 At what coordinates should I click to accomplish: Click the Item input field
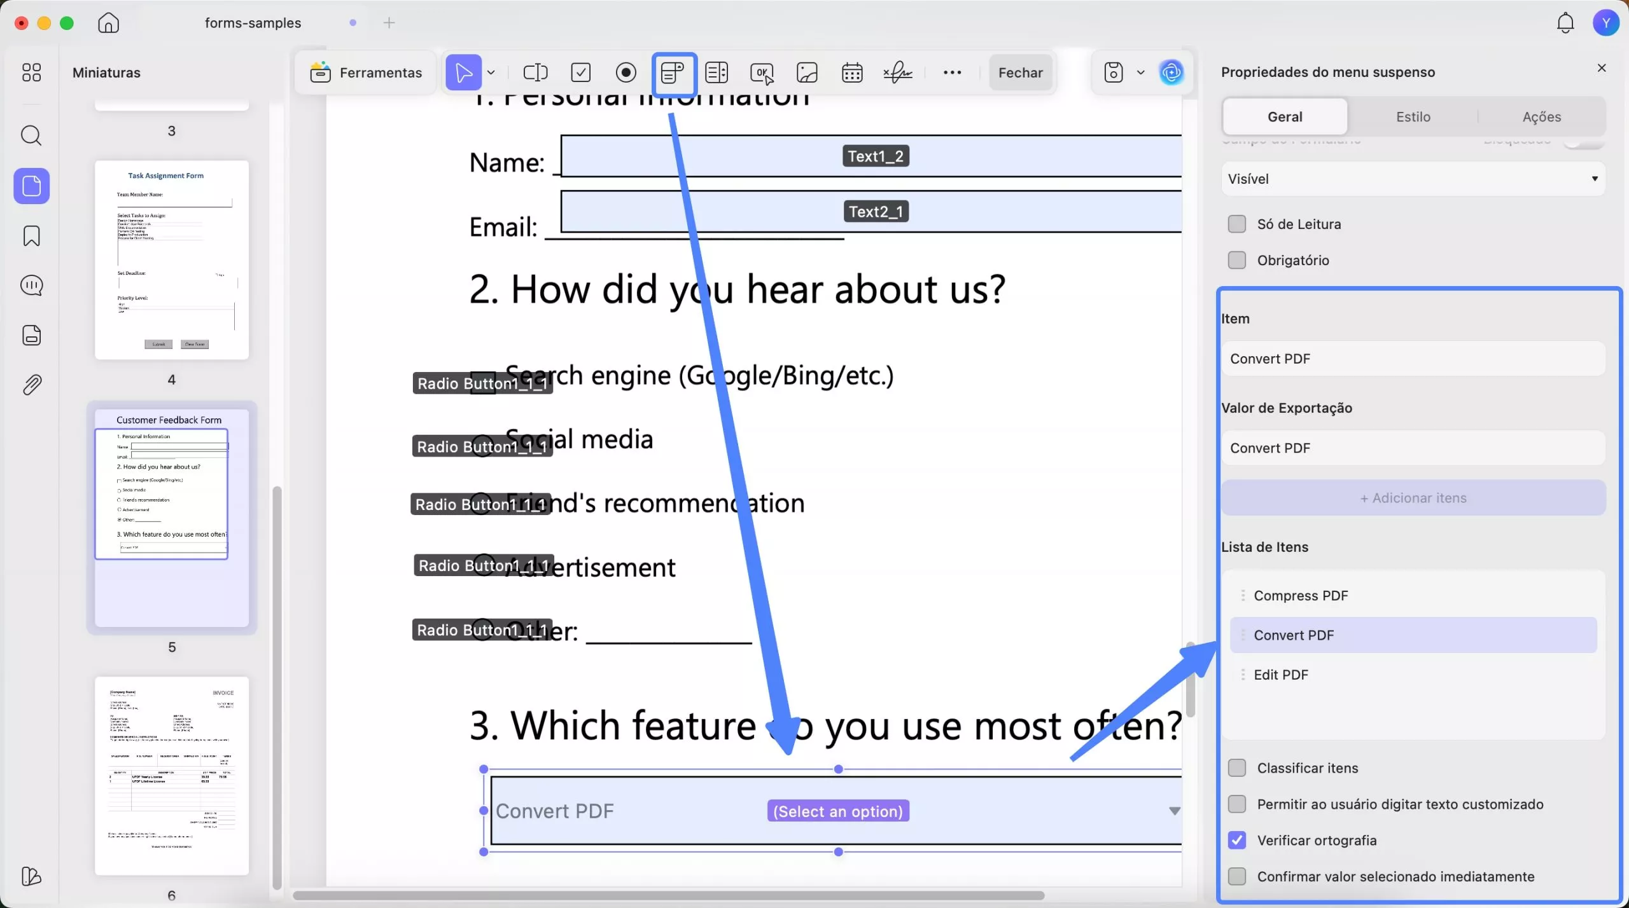(1413, 359)
